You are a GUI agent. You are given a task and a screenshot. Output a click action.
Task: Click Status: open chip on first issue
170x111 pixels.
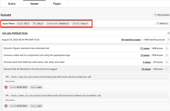(36, 87)
